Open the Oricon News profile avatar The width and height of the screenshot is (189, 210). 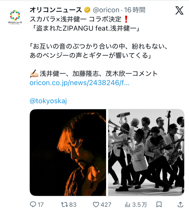coord(15,17)
